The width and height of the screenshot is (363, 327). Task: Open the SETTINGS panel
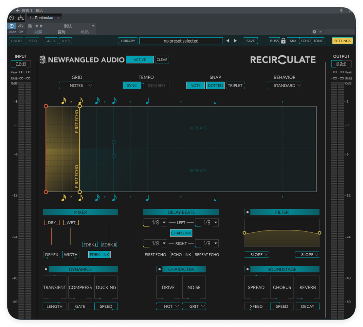[342, 41]
